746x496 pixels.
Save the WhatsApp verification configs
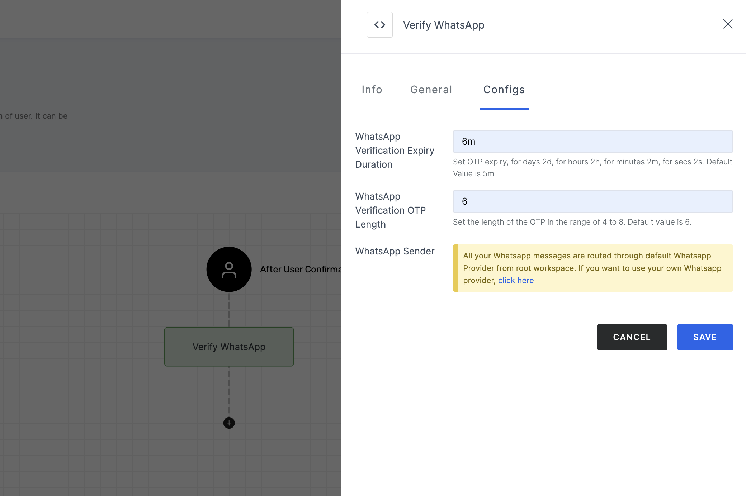[x=705, y=337]
